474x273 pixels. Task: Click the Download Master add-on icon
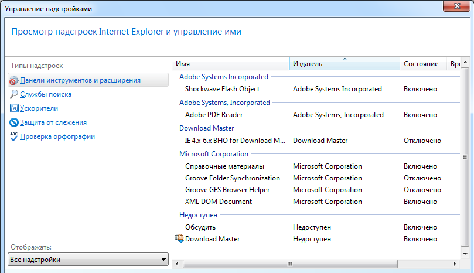[x=179, y=239]
